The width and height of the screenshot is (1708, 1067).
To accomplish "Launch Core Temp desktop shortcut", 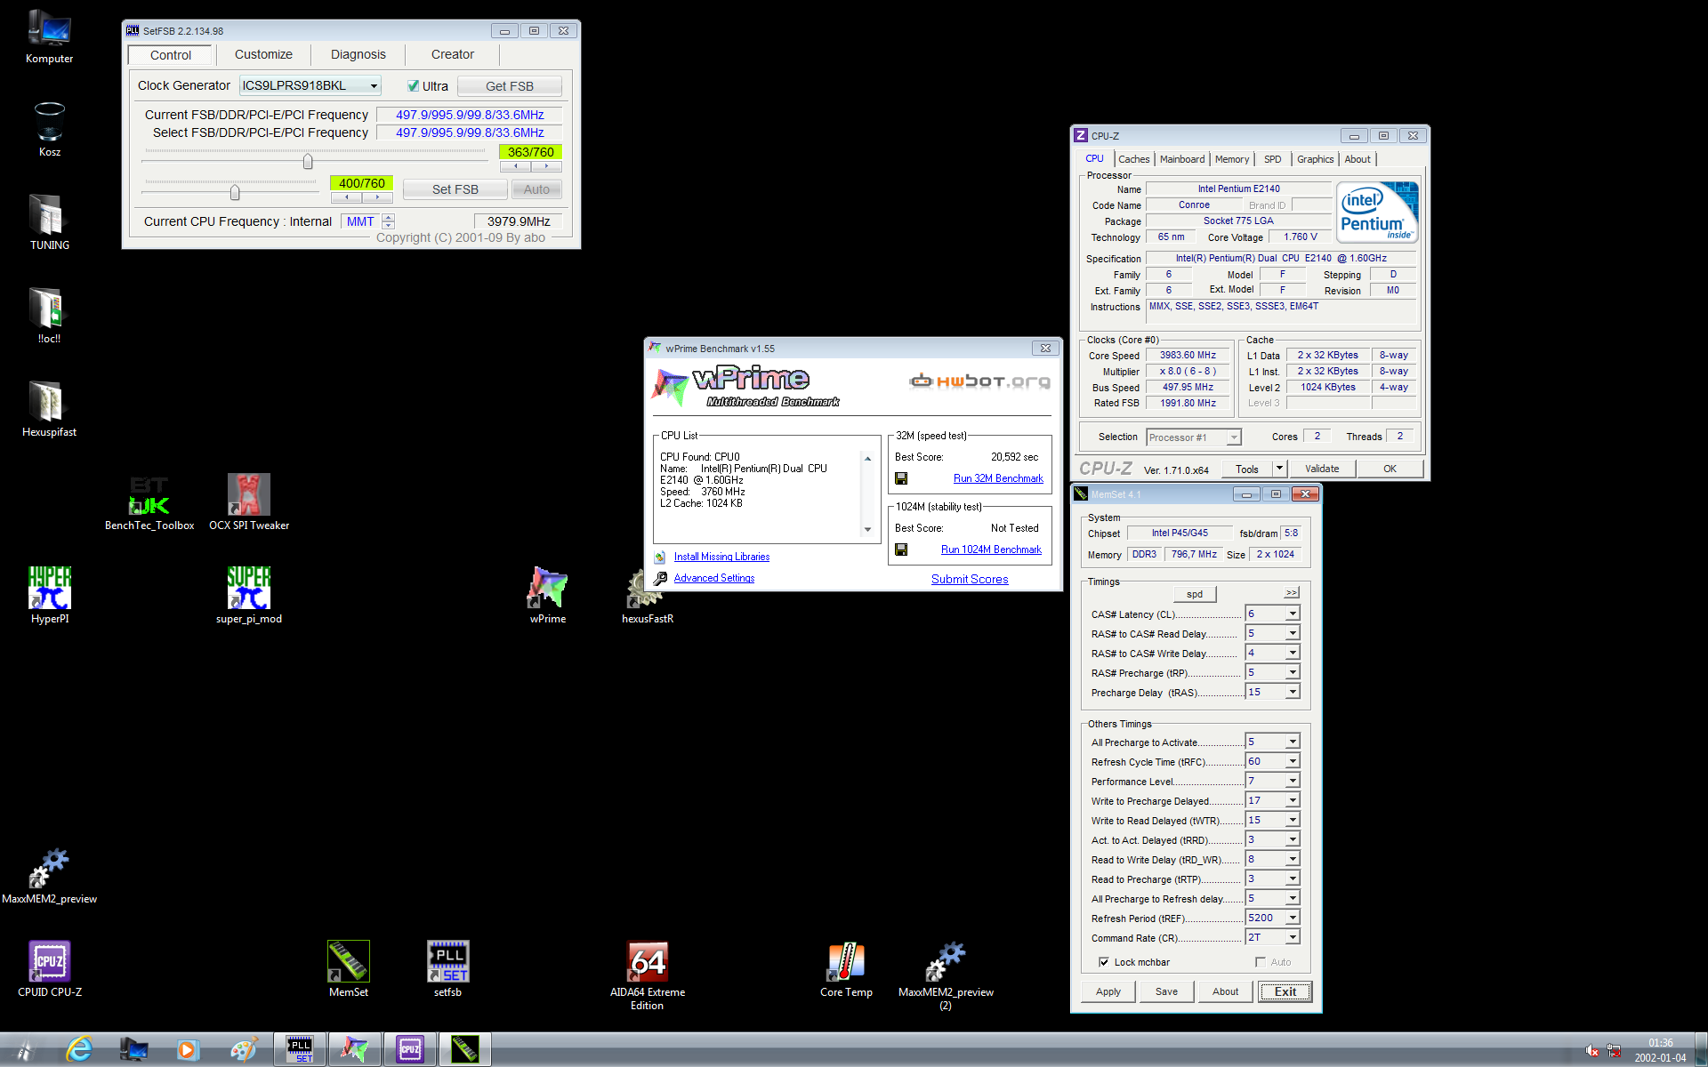I will [847, 969].
